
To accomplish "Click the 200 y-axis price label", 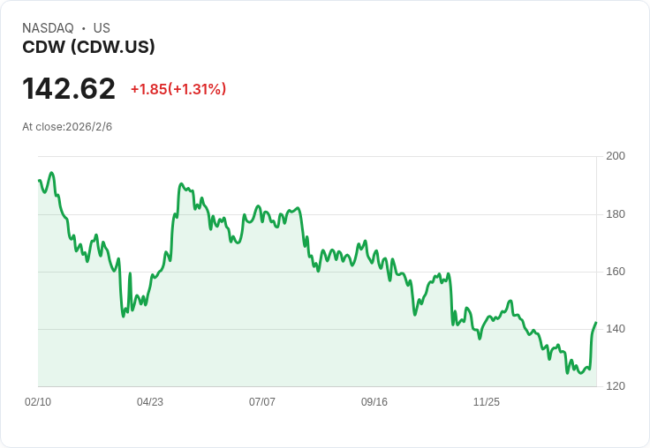I will 616,156.
